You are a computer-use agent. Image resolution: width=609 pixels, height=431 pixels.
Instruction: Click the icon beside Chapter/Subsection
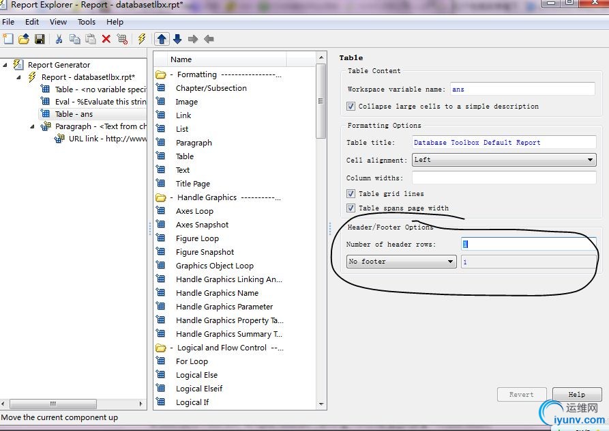click(160, 87)
